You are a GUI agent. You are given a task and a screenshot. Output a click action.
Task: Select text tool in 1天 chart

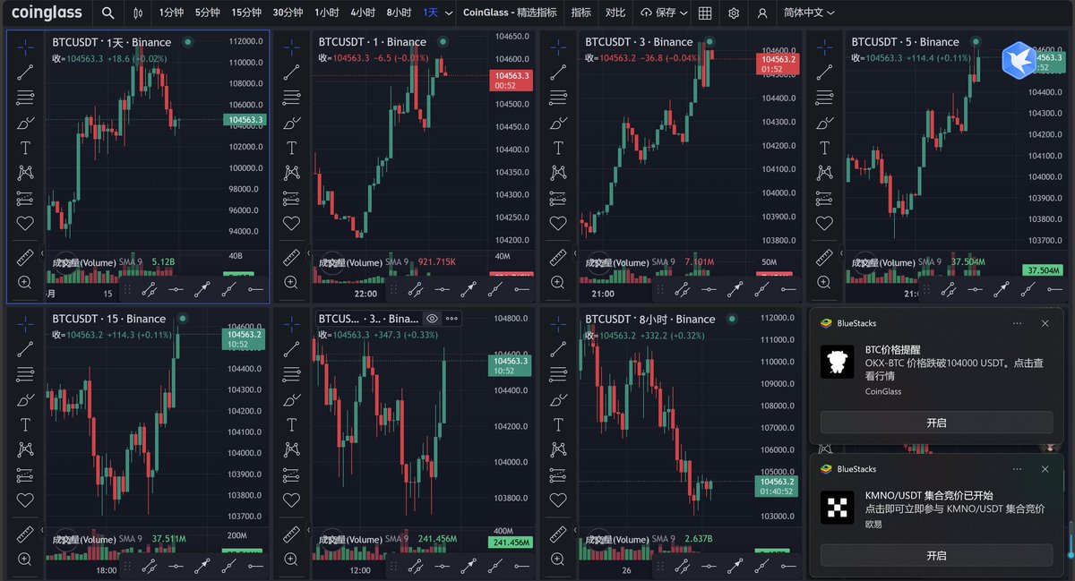click(25, 148)
